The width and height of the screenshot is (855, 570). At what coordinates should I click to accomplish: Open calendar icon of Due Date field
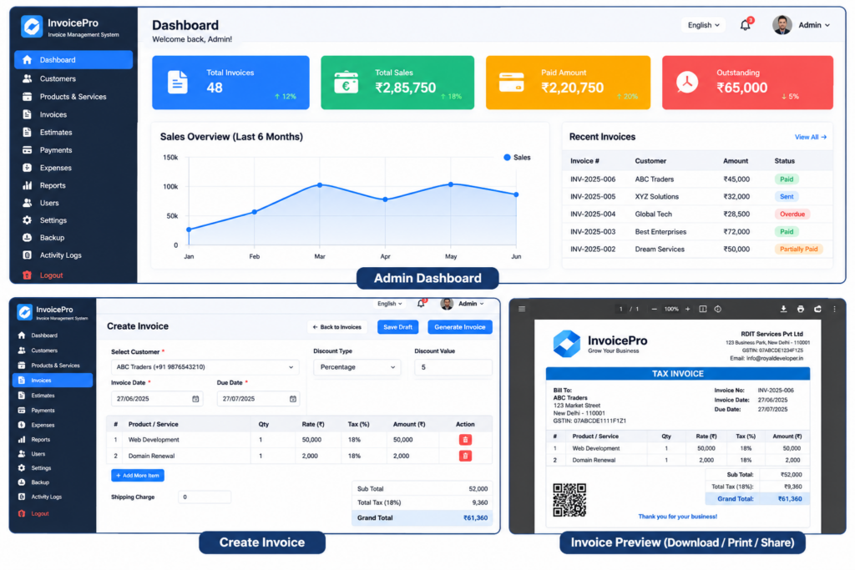tap(293, 399)
